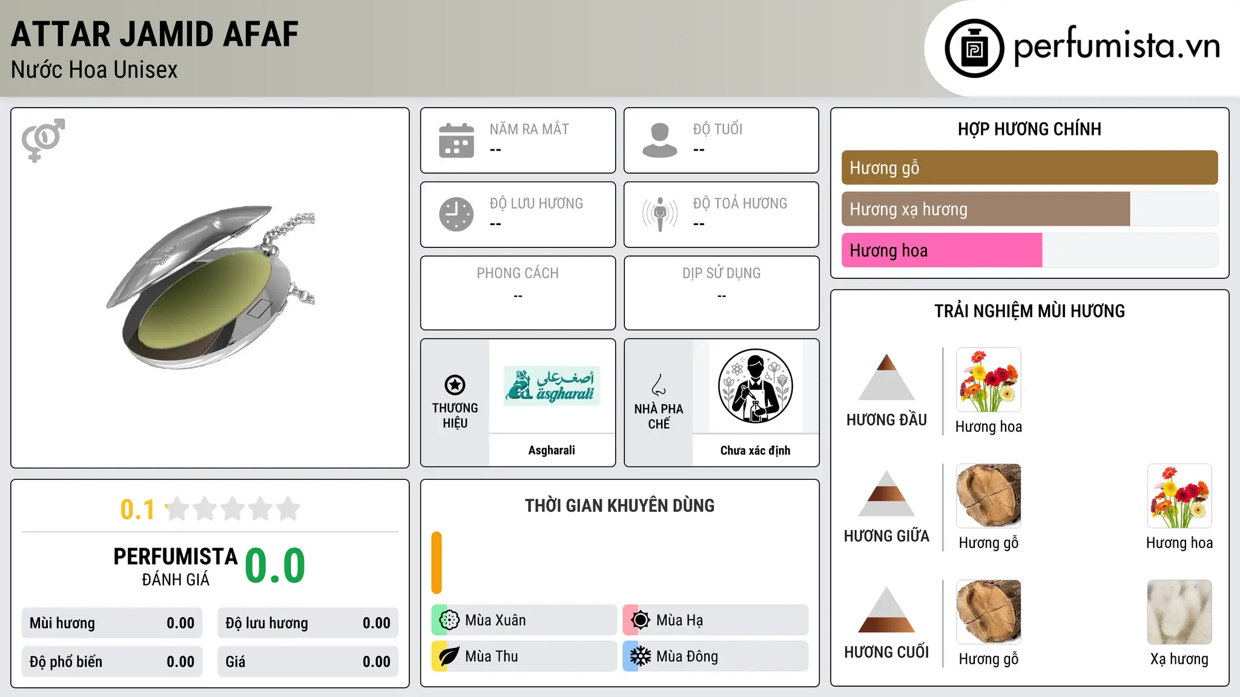Click the Độ phổ biến 0.00 score row
Image resolution: width=1240 pixels, height=697 pixels.
point(112,661)
